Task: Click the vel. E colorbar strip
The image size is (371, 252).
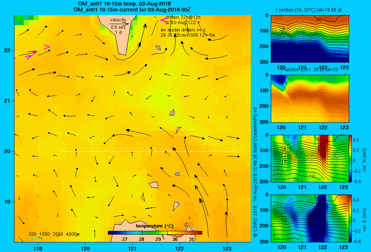Action: coord(351,218)
